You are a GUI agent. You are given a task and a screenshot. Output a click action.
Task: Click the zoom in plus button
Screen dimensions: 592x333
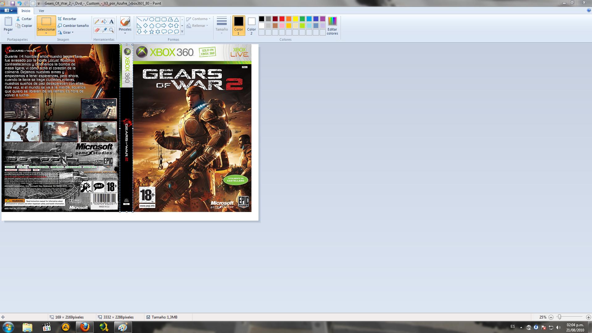[x=588, y=317]
